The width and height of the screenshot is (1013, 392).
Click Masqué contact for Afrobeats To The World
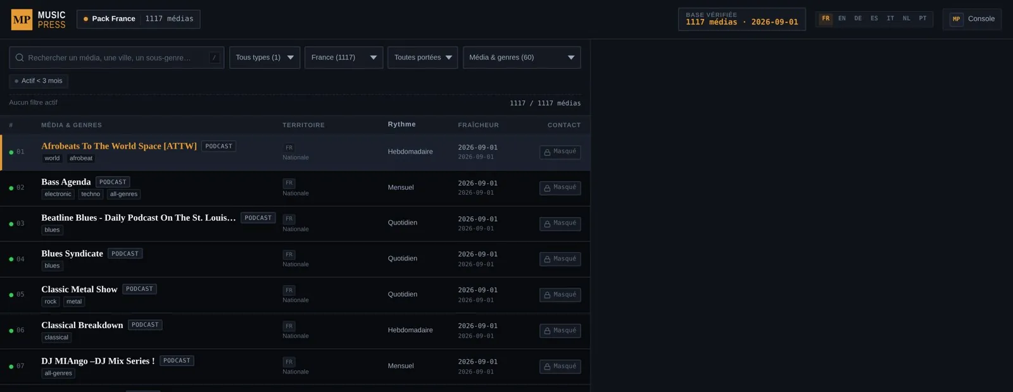point(560,152)
